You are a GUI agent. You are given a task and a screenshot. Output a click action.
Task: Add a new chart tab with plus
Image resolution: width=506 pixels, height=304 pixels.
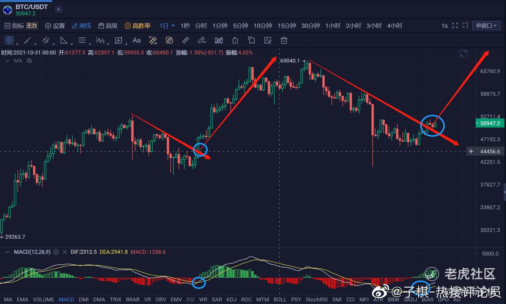click(x=59, y=9)
